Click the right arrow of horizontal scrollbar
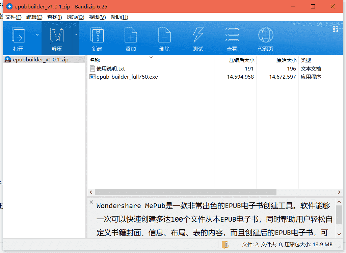346x253 pixels. click(339, 192)
